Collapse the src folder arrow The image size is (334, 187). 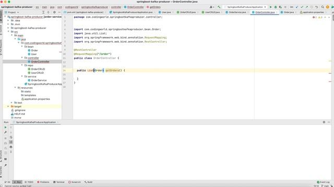[8, 32]
